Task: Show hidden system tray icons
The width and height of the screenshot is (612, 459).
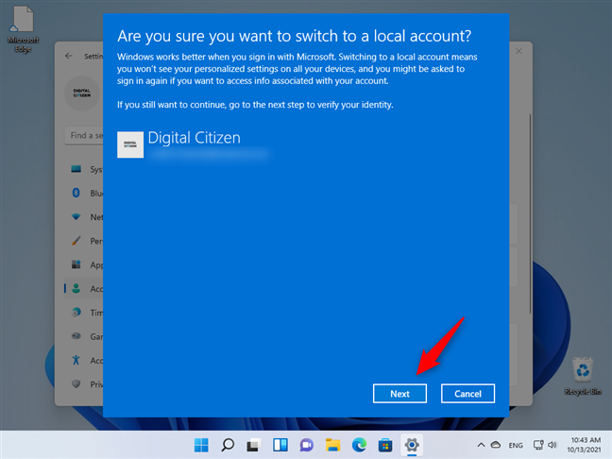Action: point(482,445)
